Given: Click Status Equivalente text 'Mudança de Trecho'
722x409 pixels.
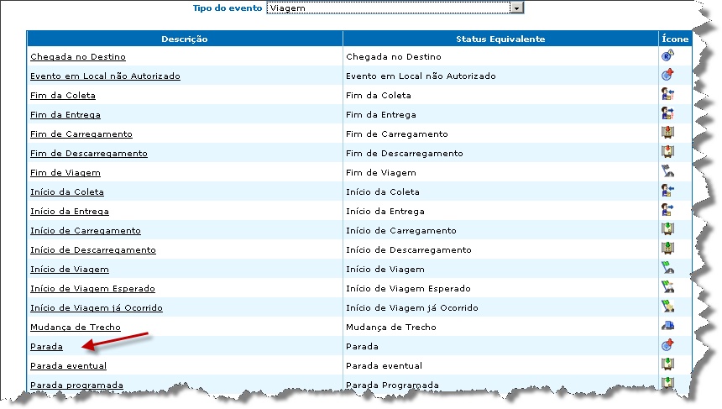Looking at the screenshot, I should coord(391,328).
